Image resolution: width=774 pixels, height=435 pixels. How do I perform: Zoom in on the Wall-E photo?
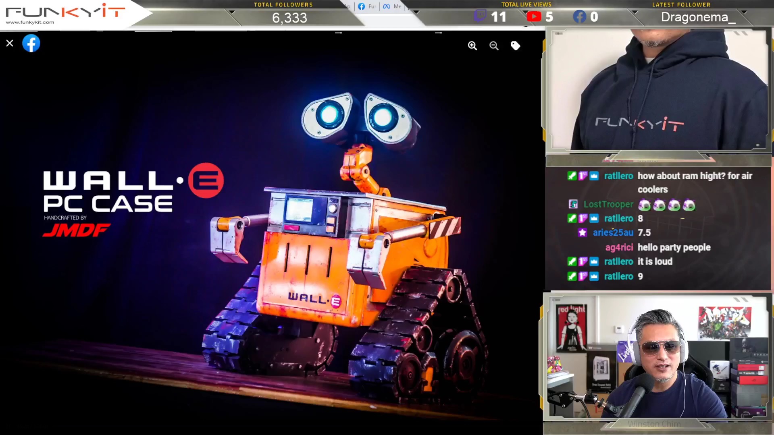point(472,46)
